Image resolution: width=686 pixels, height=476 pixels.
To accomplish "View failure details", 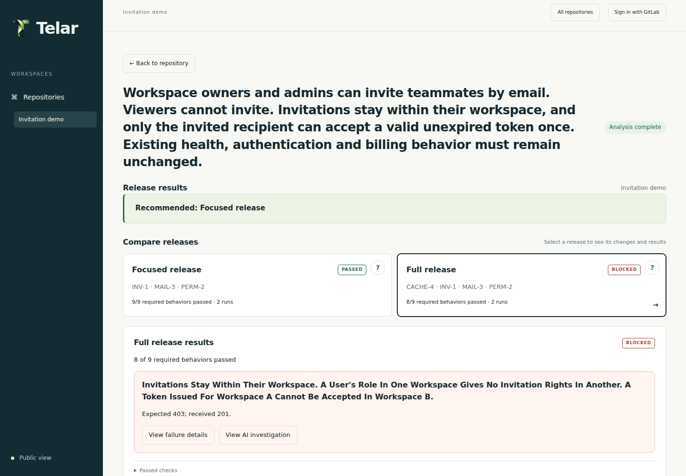I will (x=178, y=435).
